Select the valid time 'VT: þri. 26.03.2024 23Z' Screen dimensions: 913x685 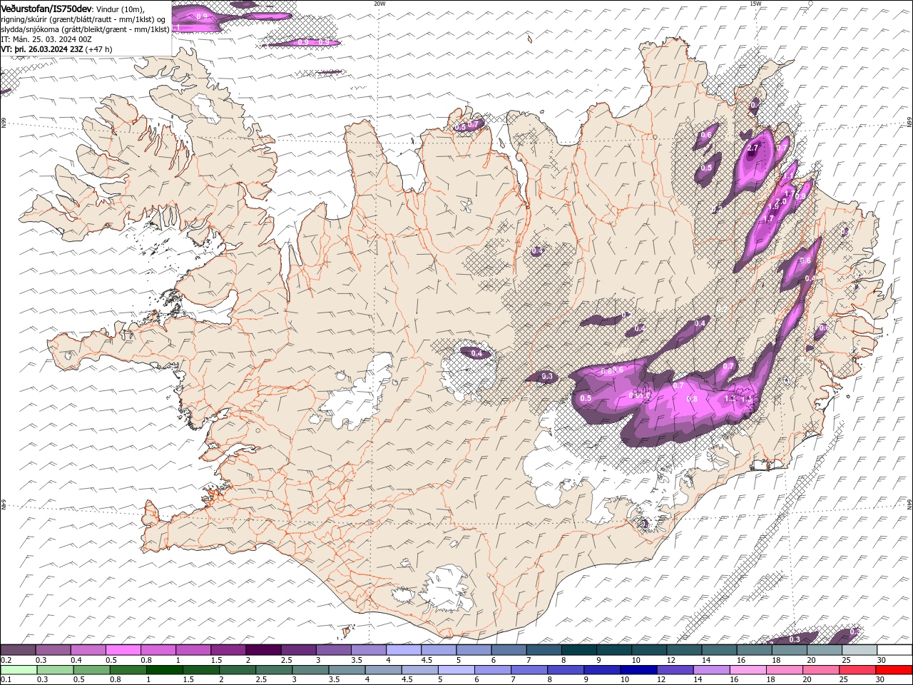coord(43,49)
